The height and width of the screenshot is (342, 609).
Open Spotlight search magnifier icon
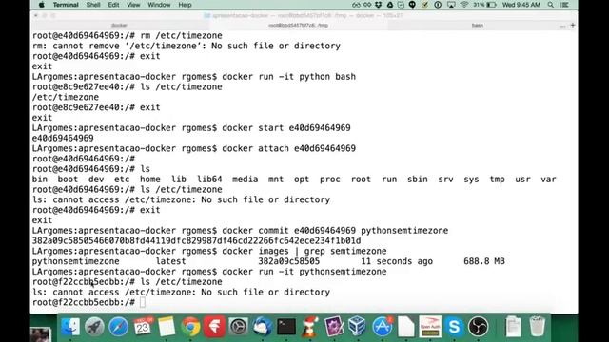tap(551, 5)
